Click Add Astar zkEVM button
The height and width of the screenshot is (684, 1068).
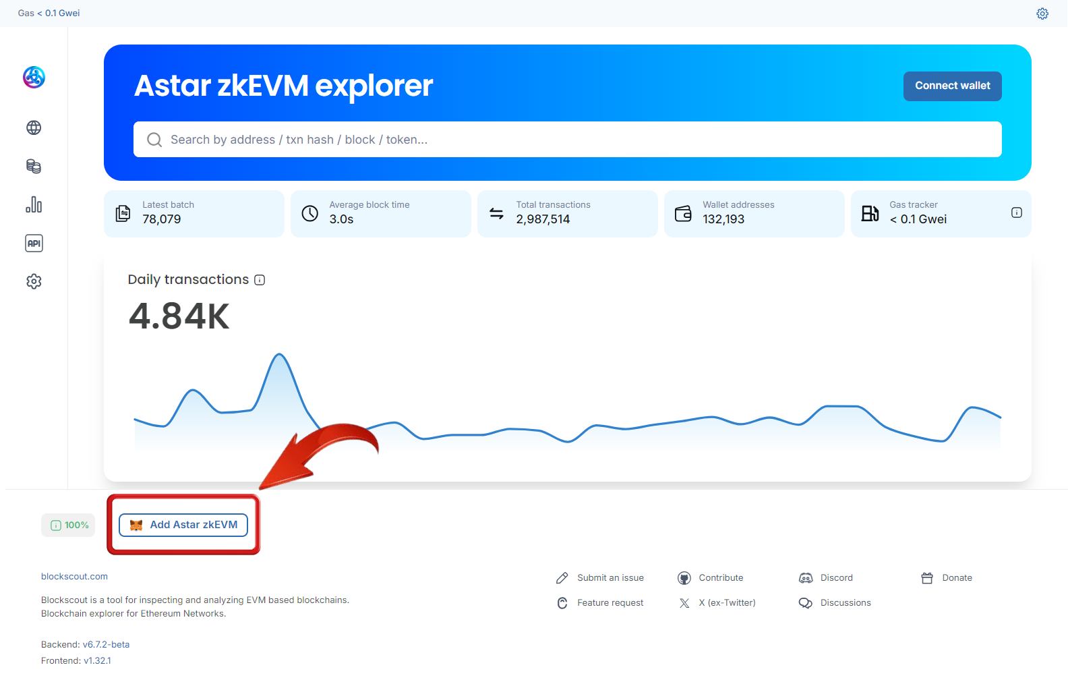pos(183,525)
